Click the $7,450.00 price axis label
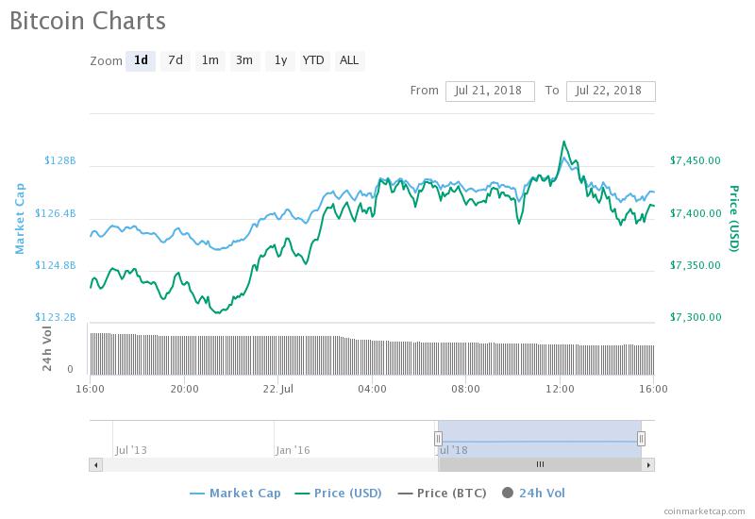 [696, 160]
